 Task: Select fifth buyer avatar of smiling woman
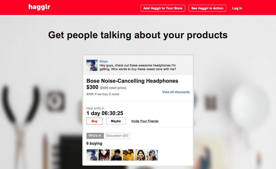[140, 155]
